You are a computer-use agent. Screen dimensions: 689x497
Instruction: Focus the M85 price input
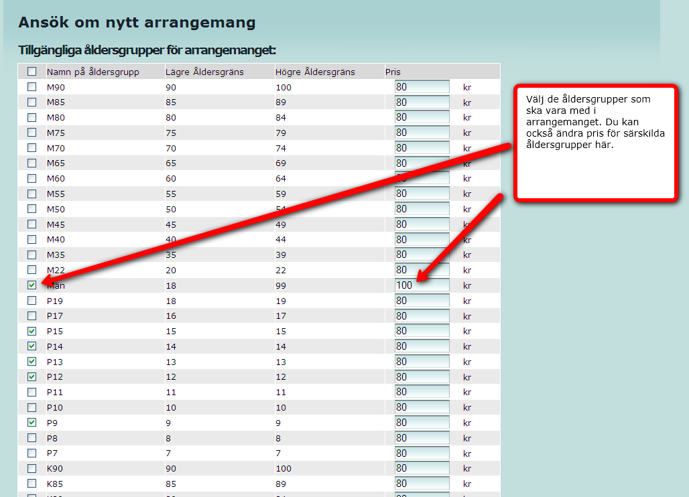422,102
